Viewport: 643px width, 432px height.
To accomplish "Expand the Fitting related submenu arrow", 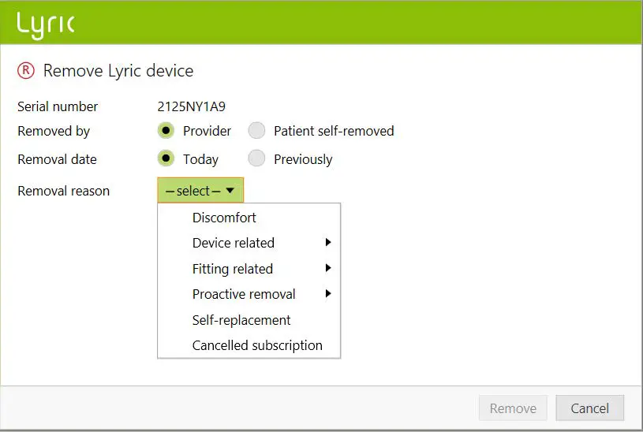I will tap(328, 268).
